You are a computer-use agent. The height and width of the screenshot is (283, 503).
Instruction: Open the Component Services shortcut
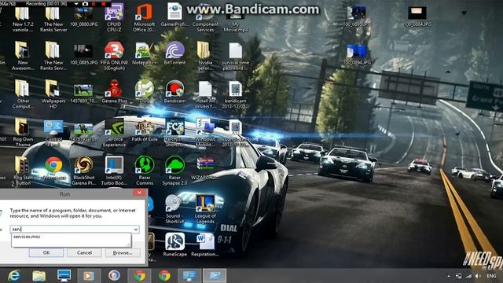point(205,17)
